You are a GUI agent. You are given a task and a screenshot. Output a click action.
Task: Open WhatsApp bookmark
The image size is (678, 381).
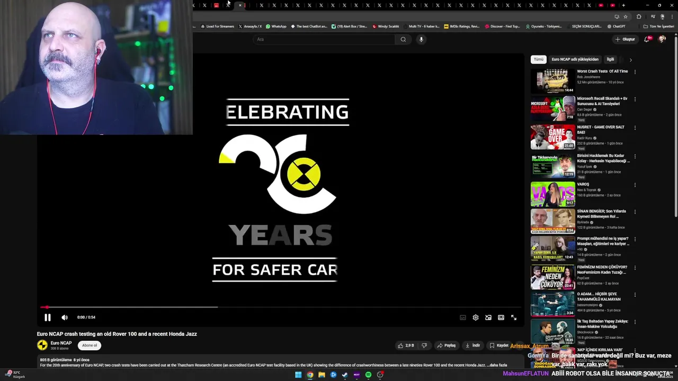(x=276, y=26)
